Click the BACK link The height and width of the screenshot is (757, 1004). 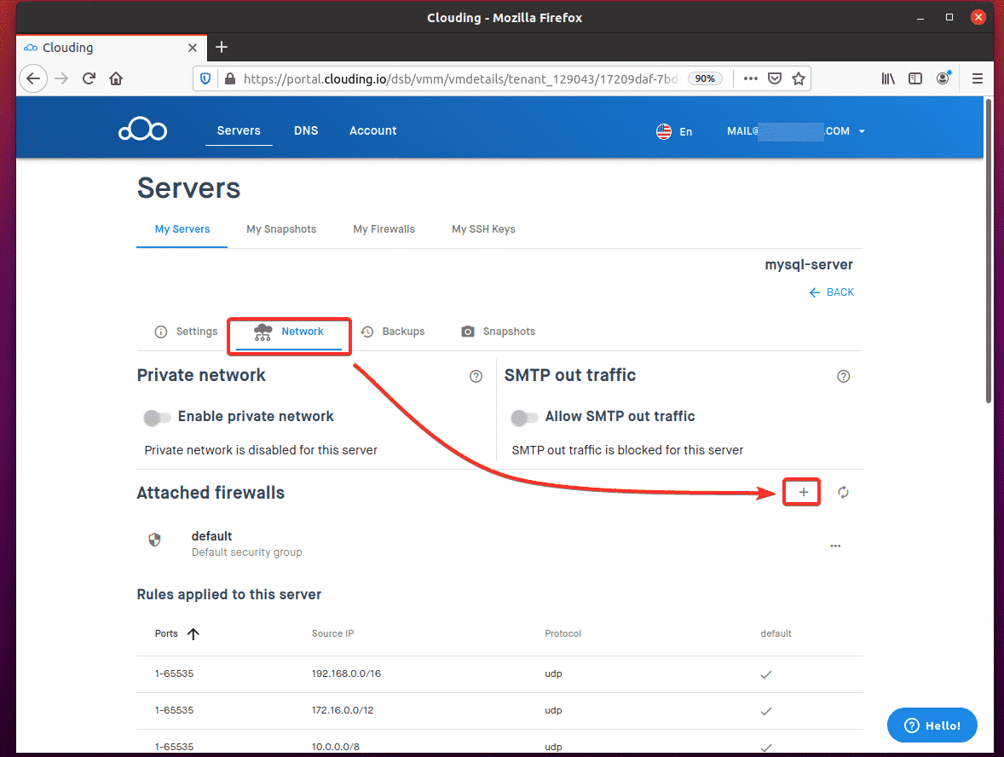831,292
